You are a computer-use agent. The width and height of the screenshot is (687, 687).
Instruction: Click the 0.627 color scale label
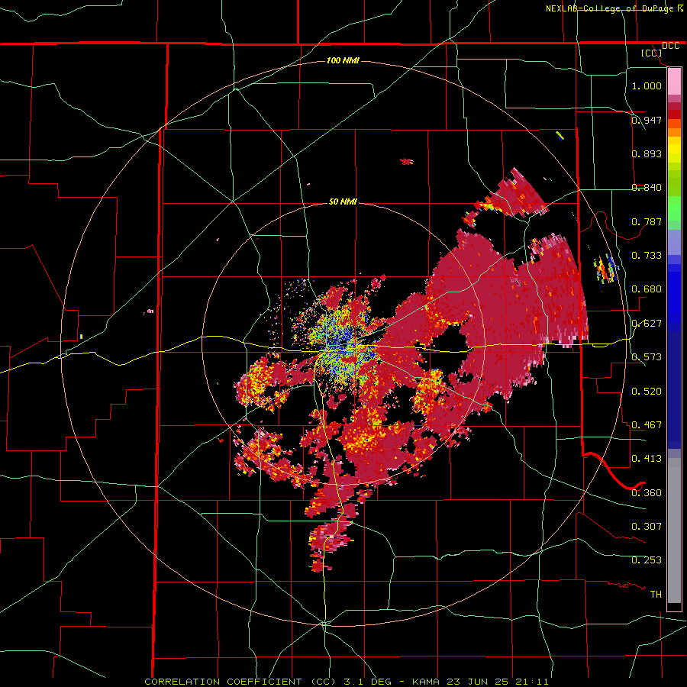pos(647,323)
